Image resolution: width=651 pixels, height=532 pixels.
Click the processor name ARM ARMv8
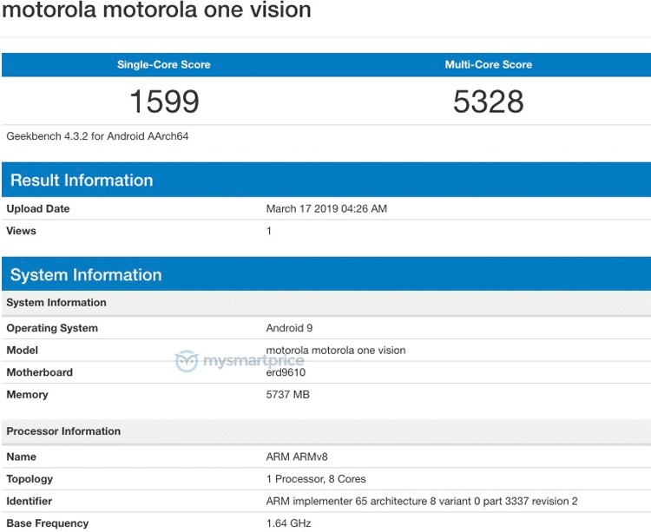(297, 456)
